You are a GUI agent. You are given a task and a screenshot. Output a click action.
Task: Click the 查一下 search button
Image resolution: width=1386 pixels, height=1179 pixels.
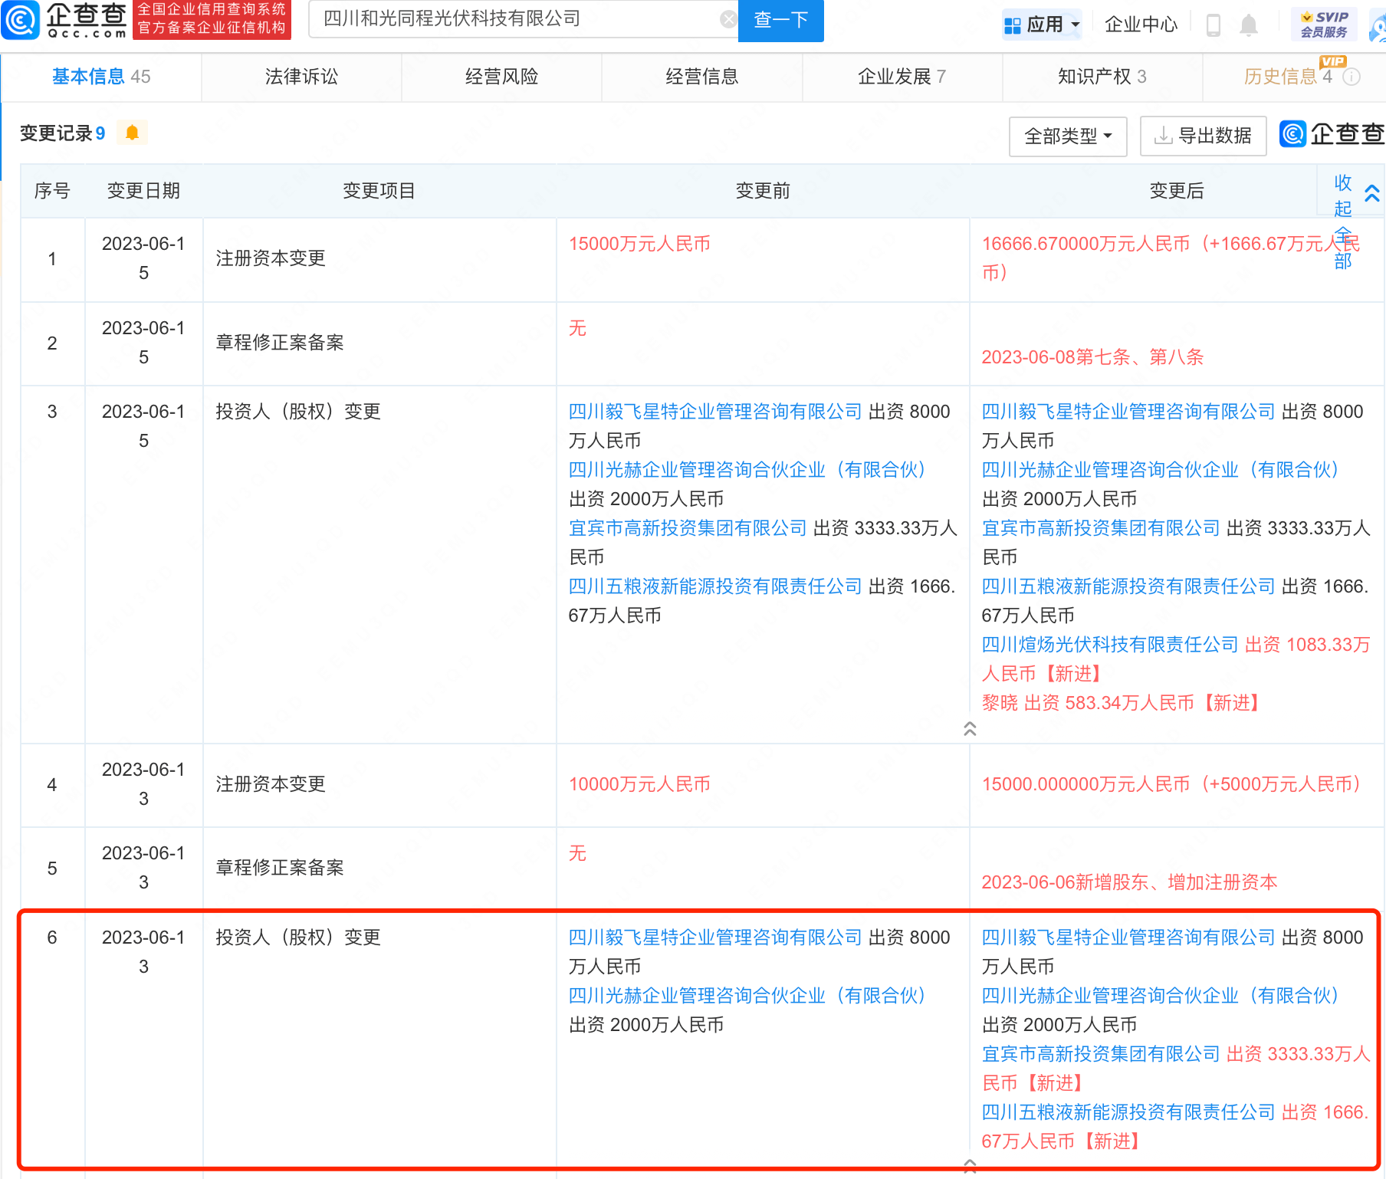780,20
